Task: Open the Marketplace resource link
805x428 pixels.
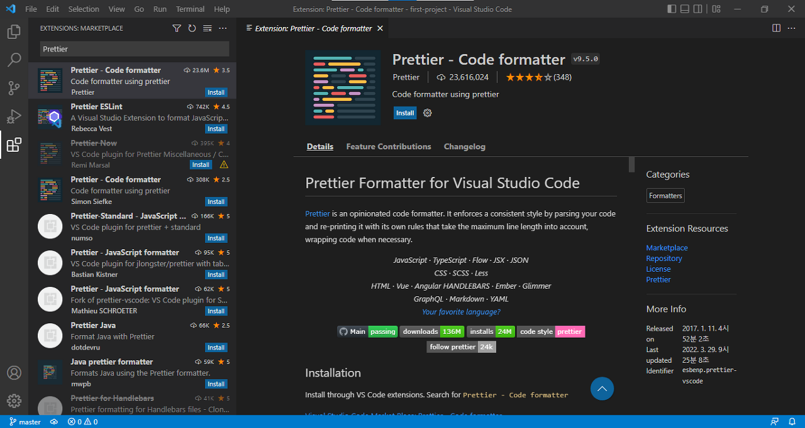Action: [x=667, y=248]
